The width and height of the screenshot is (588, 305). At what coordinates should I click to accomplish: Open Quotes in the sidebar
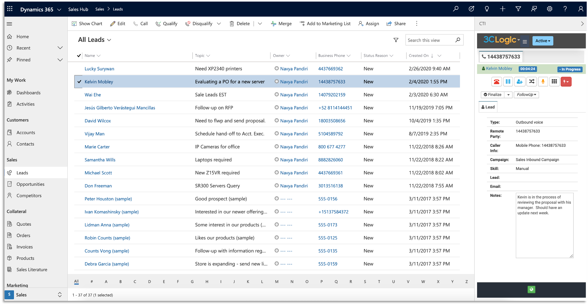pos(24,224)
